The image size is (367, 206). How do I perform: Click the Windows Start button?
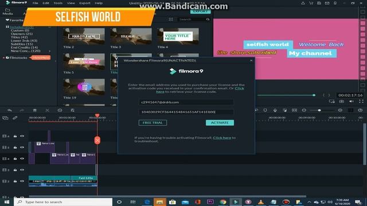pyautogui.click(x=6, y=202)
